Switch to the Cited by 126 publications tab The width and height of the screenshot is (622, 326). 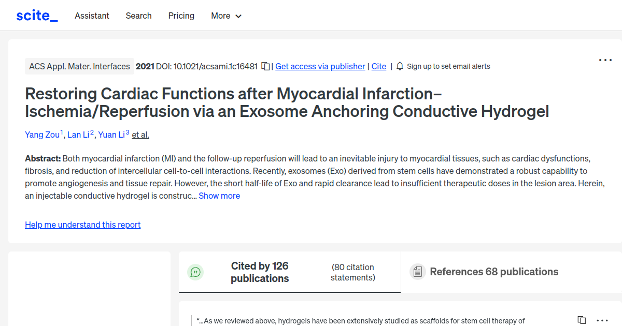pyautogui.click(x=259, y=272)
